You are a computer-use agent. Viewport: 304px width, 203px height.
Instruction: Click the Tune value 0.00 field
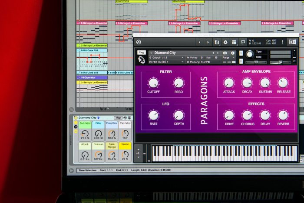coord(259,57)
